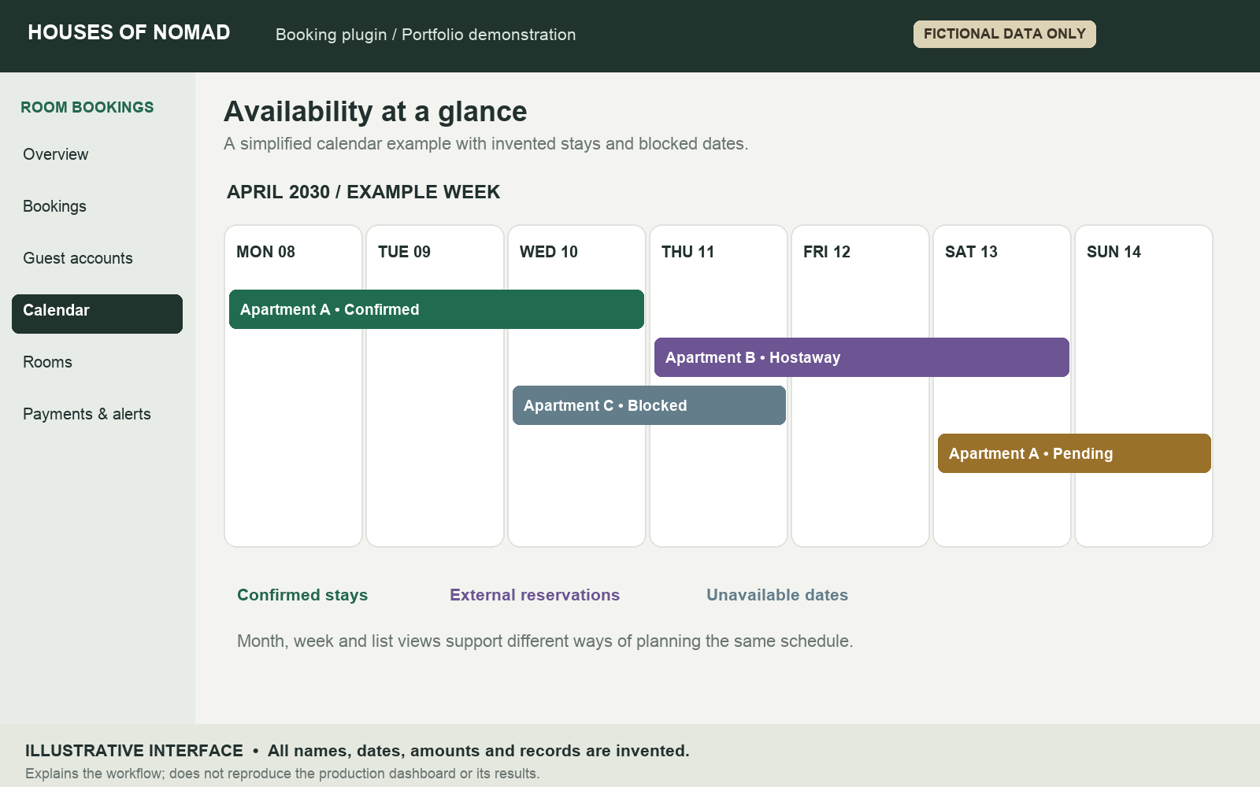Click the HOUSES OF NOMAD title

129,32
